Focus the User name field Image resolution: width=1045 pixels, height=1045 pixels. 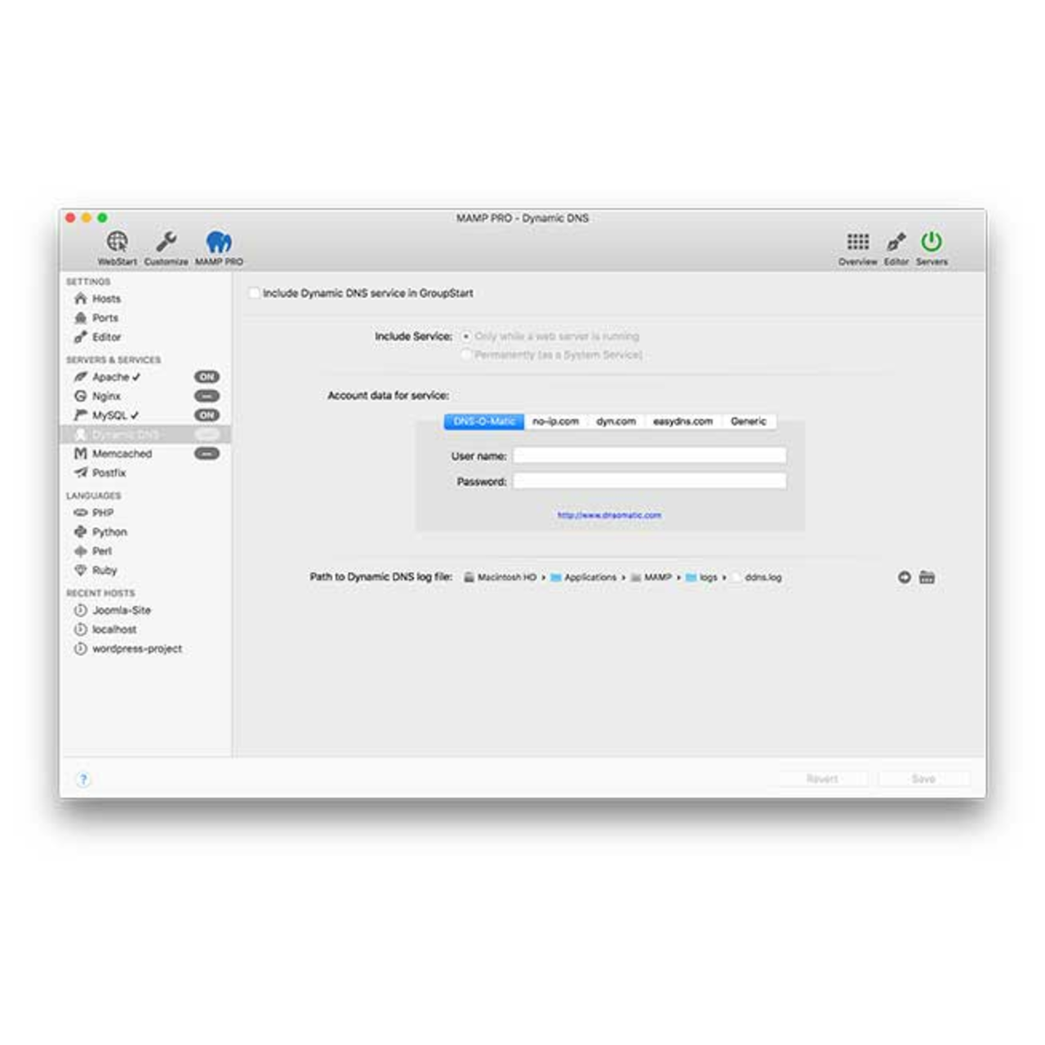650,456
